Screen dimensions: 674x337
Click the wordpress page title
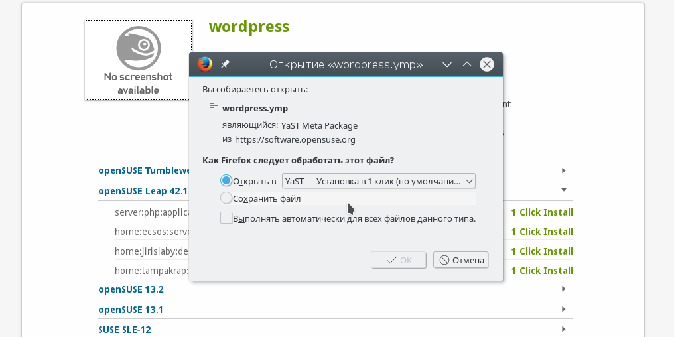[x=249, y=27]
